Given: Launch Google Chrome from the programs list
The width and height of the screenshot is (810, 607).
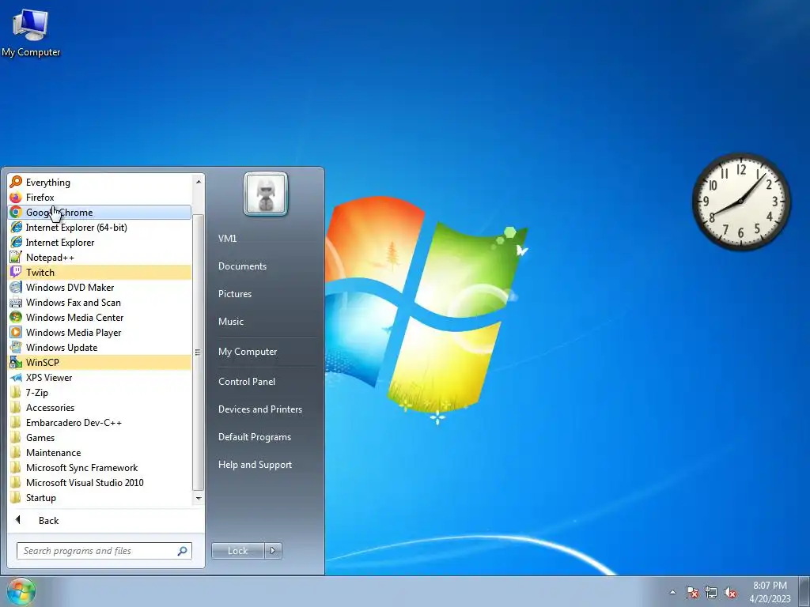Looking at the screenshot, I should point(100,212).
